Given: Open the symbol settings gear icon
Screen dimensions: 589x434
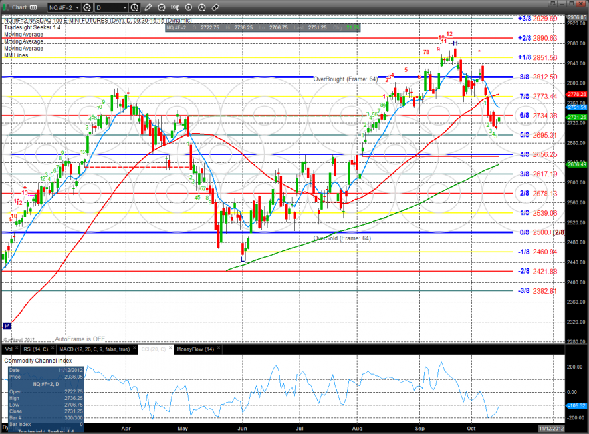Looking at the screenshot, I should coord(87,7).
